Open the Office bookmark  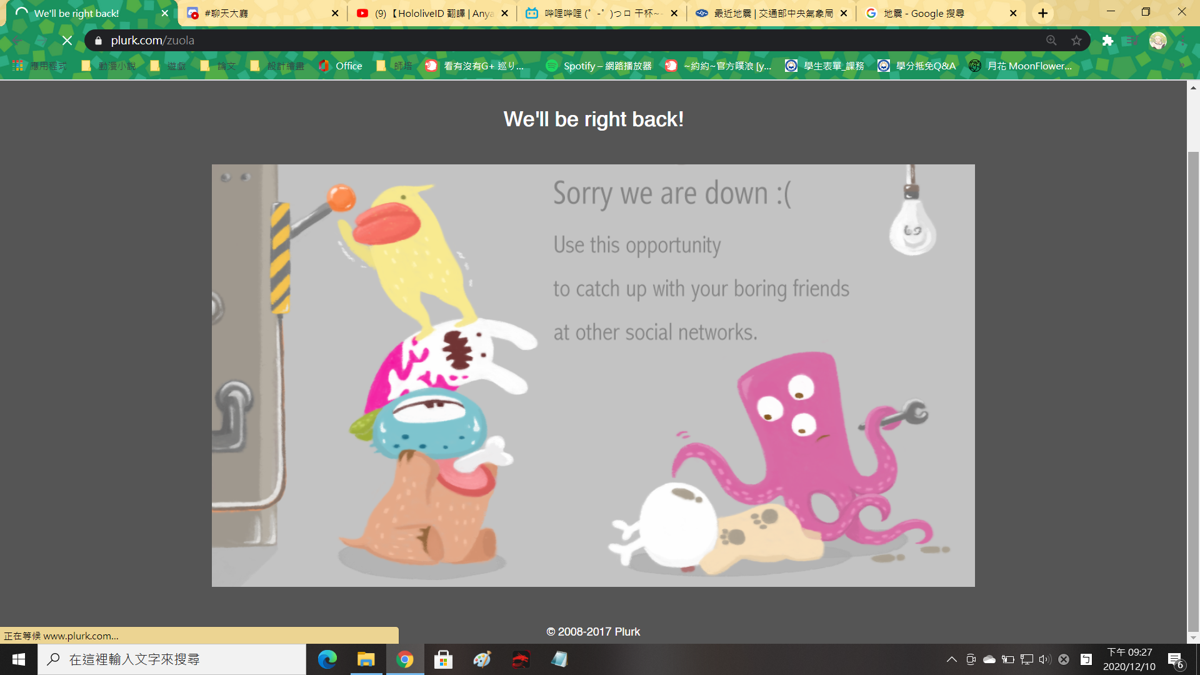coord(340,66)
